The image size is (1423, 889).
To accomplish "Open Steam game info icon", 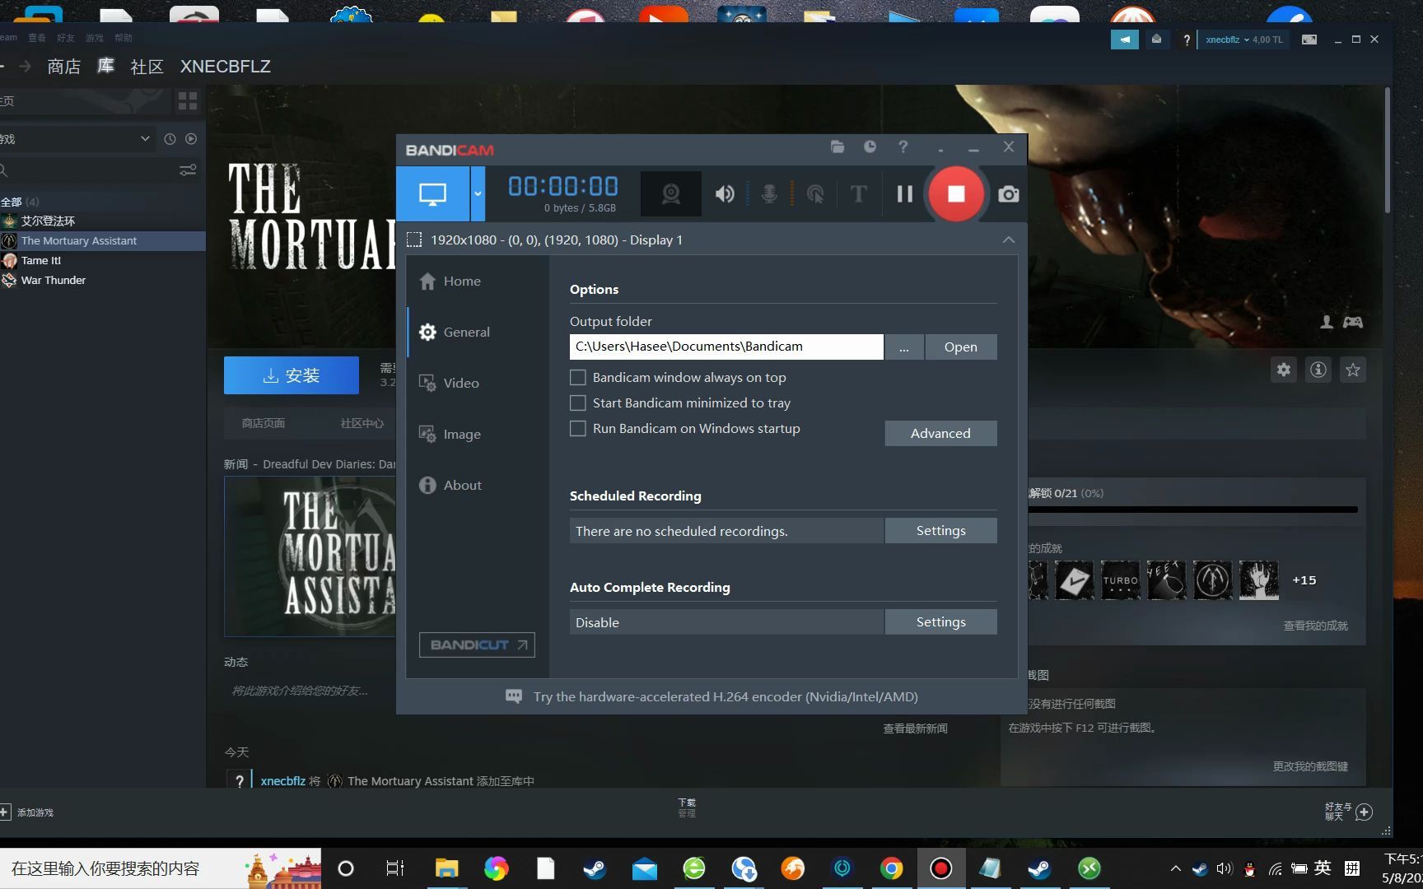I will point(1318,370).
